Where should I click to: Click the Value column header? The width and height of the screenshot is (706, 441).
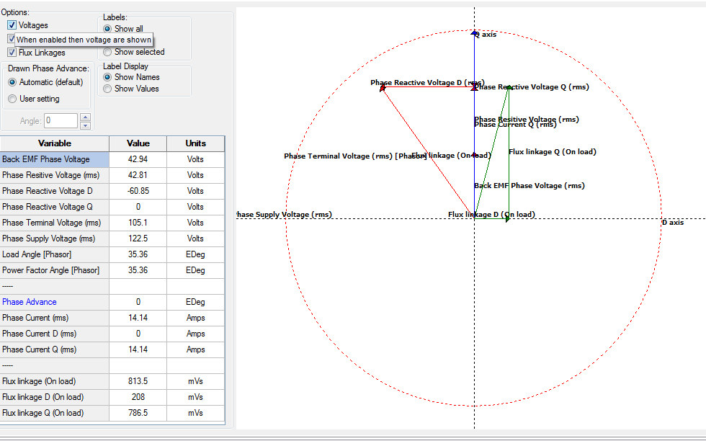click(138, 143)
